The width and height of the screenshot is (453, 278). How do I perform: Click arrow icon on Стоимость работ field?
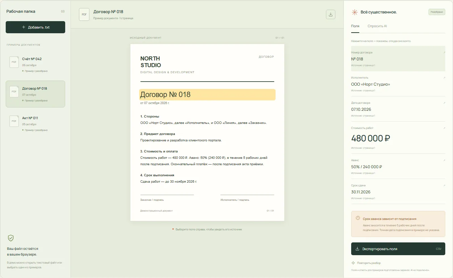click(x=444, y=128)
